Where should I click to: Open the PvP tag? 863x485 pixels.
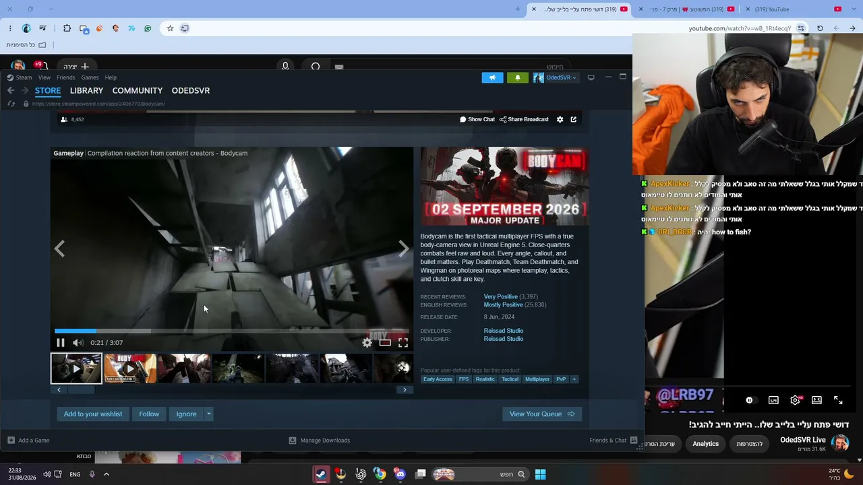(561, 379)
